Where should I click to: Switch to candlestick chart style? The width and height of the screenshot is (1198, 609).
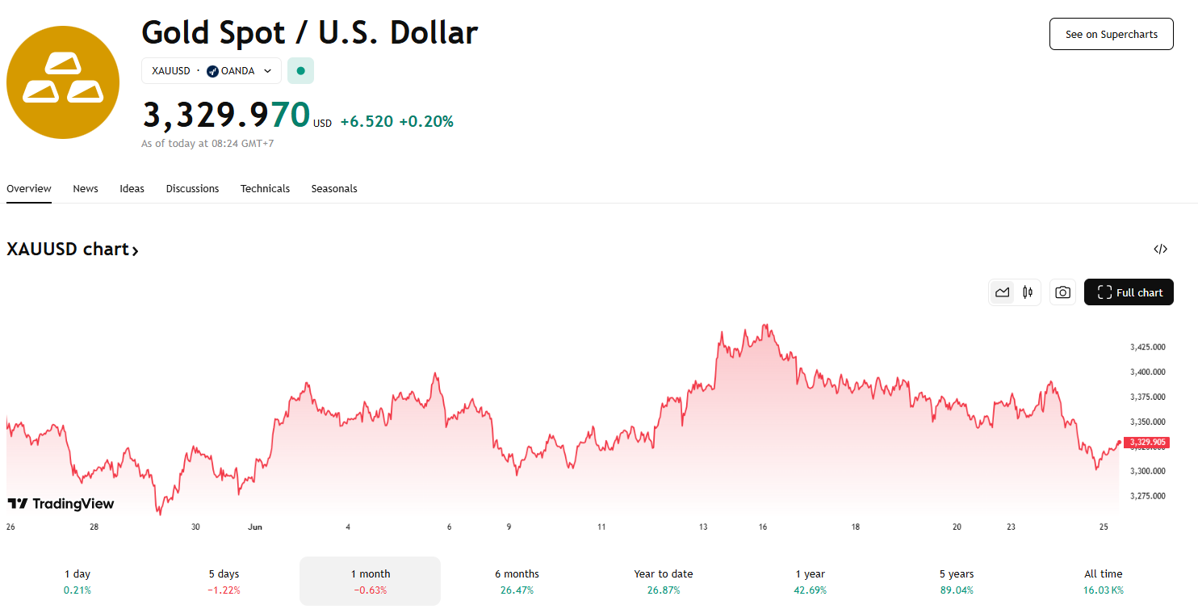tap(1028, 292)
